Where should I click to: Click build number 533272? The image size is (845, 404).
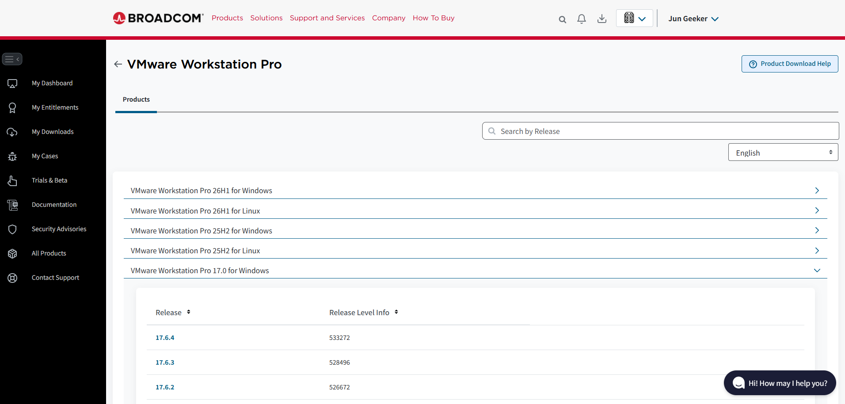click(339, 338)
